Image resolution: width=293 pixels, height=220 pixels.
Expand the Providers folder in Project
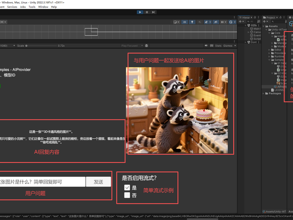pyautogui.click(x=269, y=53)
